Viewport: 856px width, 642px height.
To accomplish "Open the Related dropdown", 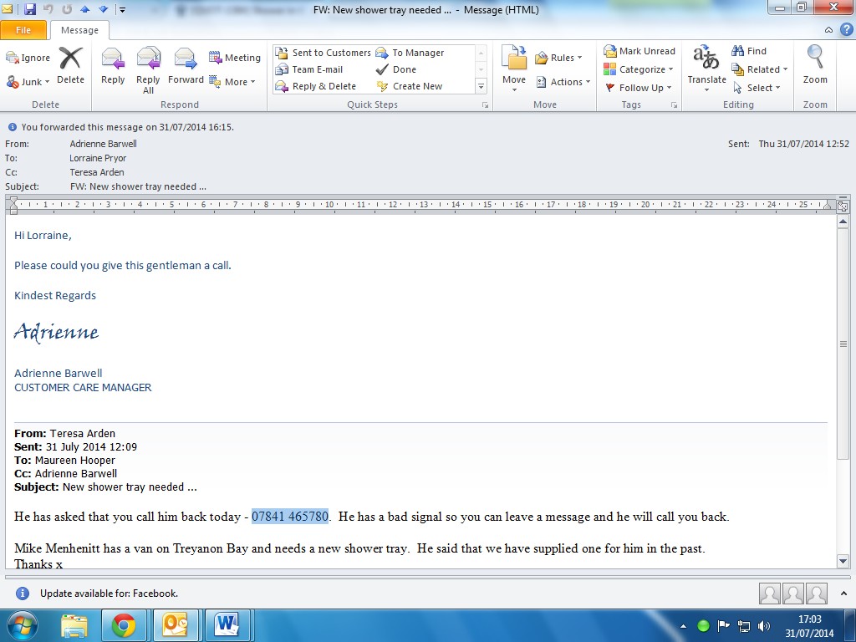I will pyautogui.click(x=759, y=69).
